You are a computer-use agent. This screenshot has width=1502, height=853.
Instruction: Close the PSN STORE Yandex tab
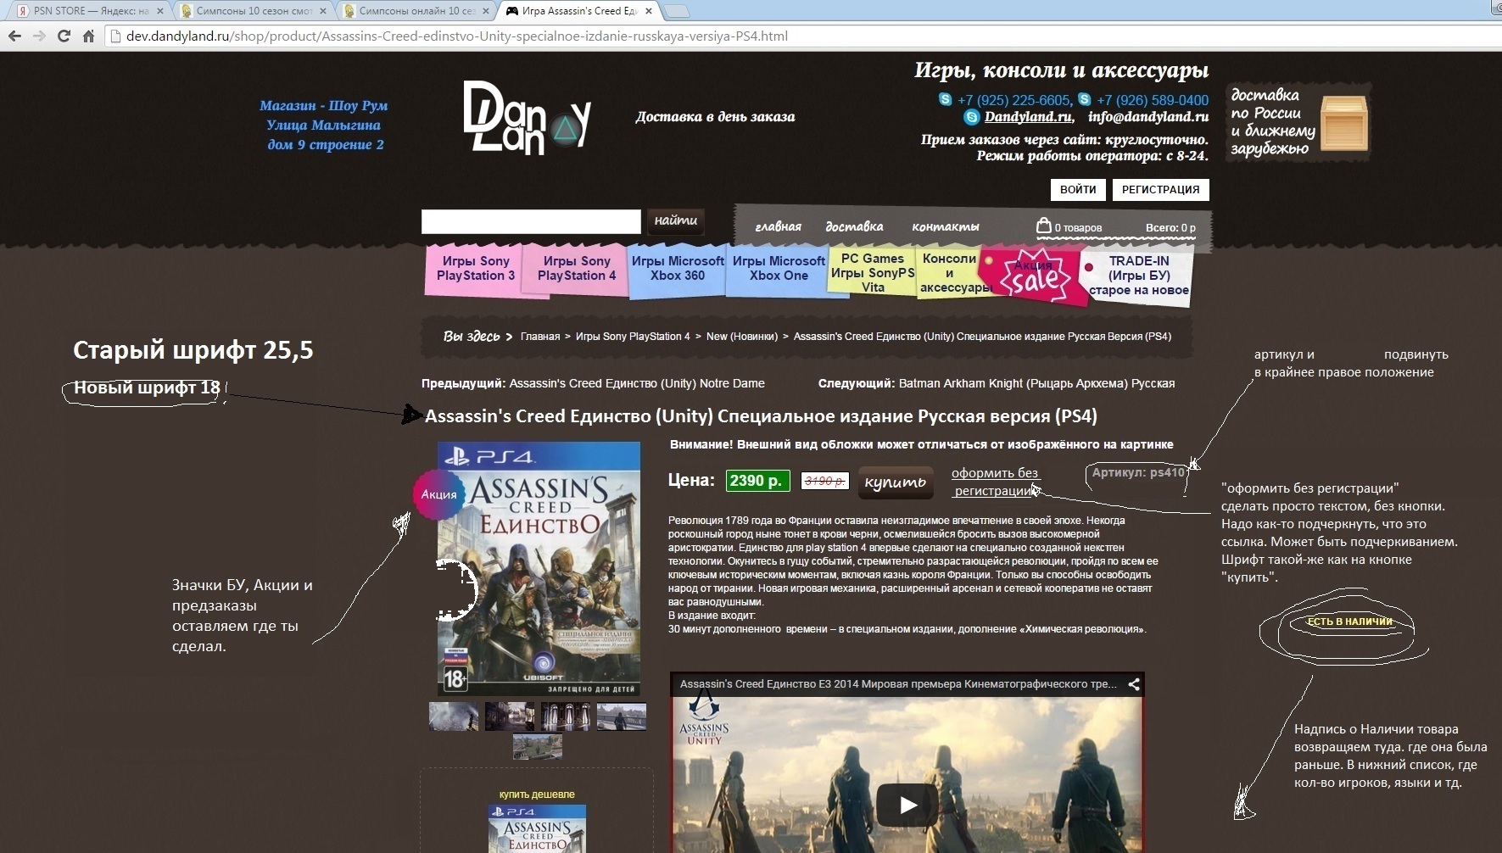(159, 11)
